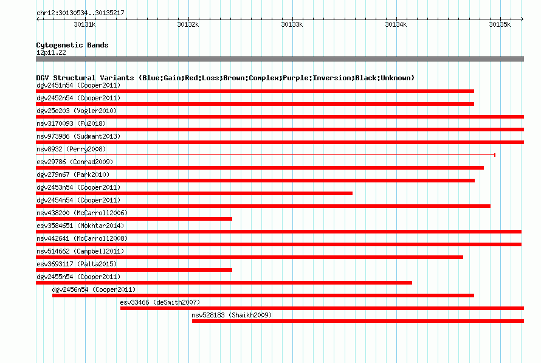Select the red bar under dgv279n67 (Park2010)
Screen dimensions: 541x363
click(x=255, y=181)
